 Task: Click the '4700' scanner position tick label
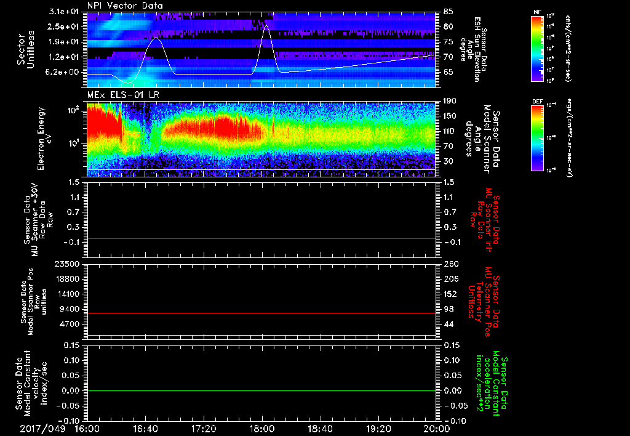coord(69,324)
